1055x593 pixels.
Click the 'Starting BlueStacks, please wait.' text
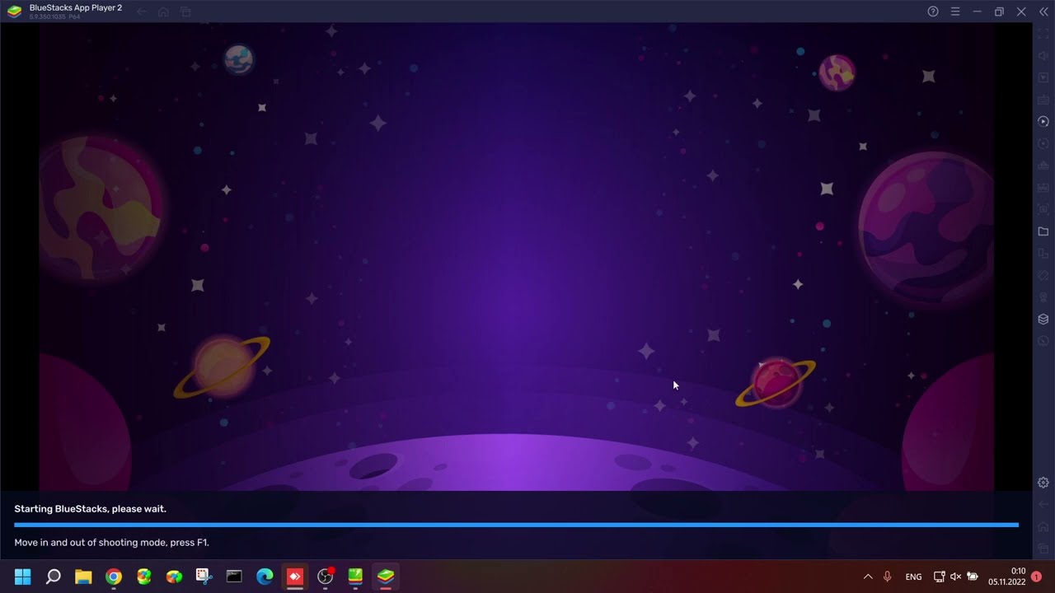[x=90, y=509]
